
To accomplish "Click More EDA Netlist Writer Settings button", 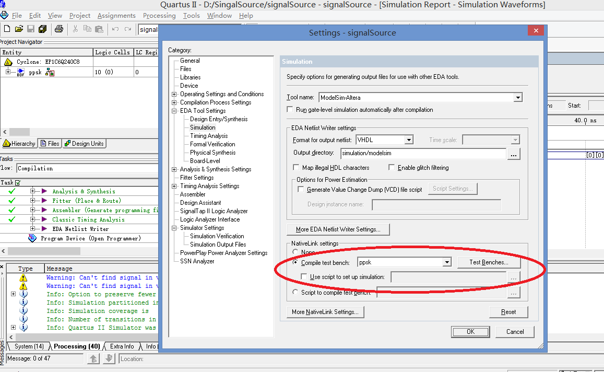I will (338, 229).
